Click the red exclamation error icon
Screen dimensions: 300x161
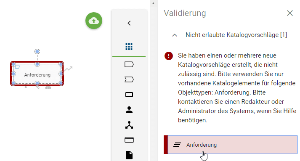pyautogui.click(x=169, y=56)
